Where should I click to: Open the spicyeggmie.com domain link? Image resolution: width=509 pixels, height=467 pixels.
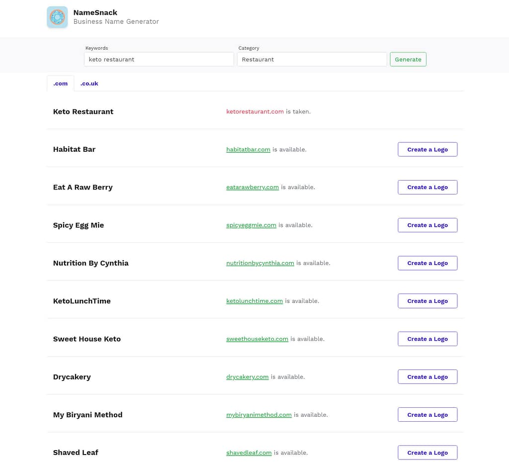tap(251, 225)
